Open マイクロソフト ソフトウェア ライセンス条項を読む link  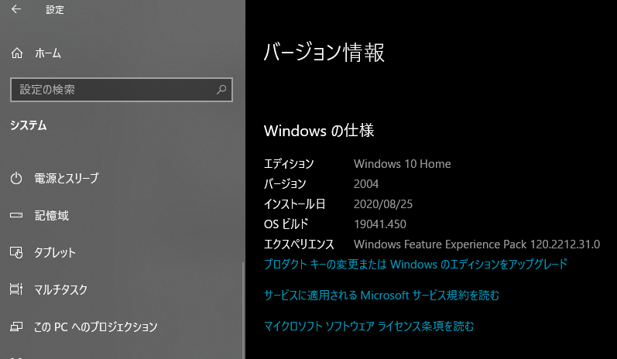(x=368, y=326)
